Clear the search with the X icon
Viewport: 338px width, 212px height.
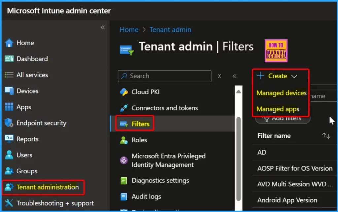219,76
